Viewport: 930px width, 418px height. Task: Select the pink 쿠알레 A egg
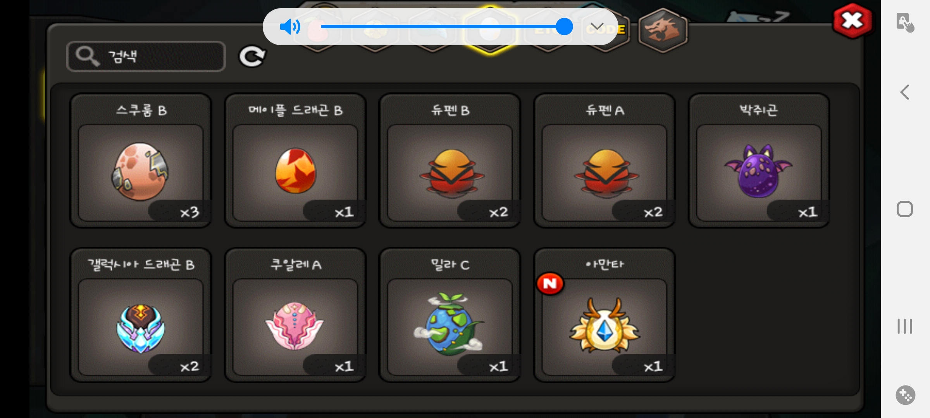point(295,315)
